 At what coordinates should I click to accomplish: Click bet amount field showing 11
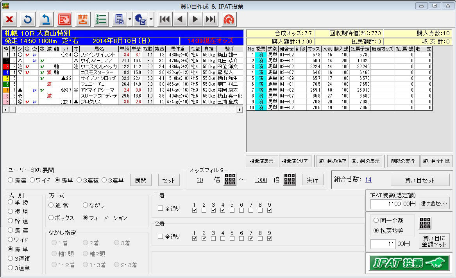[x=383, y=244]
